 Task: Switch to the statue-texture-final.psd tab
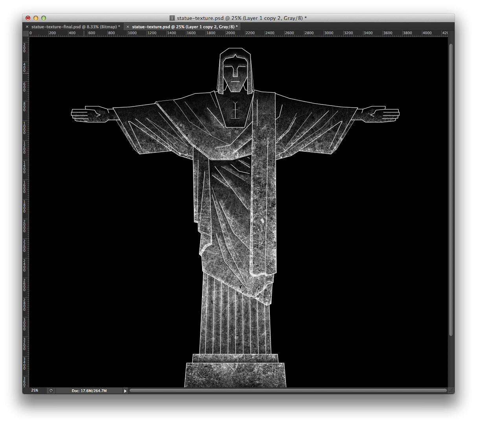(76, 27)
